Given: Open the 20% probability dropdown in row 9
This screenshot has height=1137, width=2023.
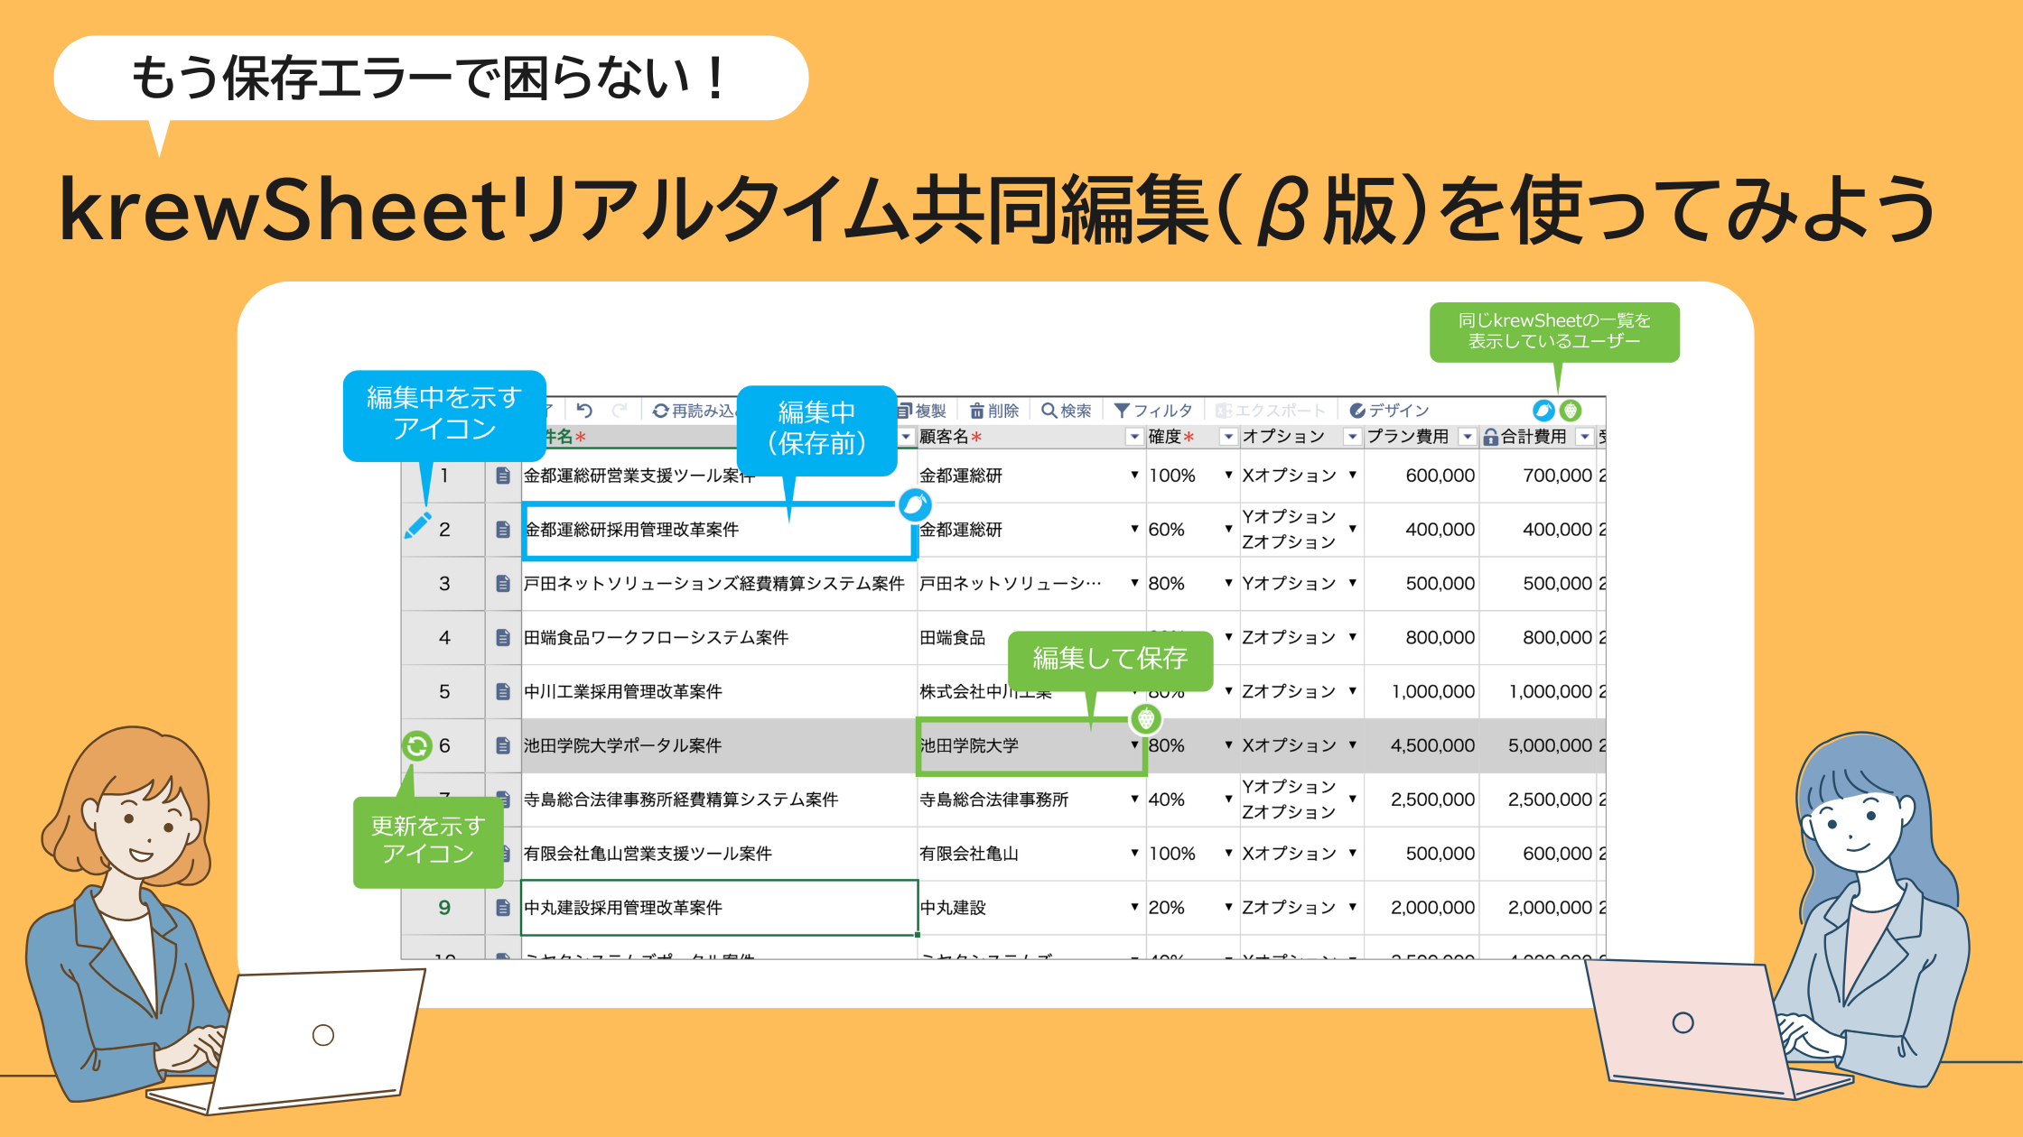Looking at the screenshot, I should [1228, 907].
